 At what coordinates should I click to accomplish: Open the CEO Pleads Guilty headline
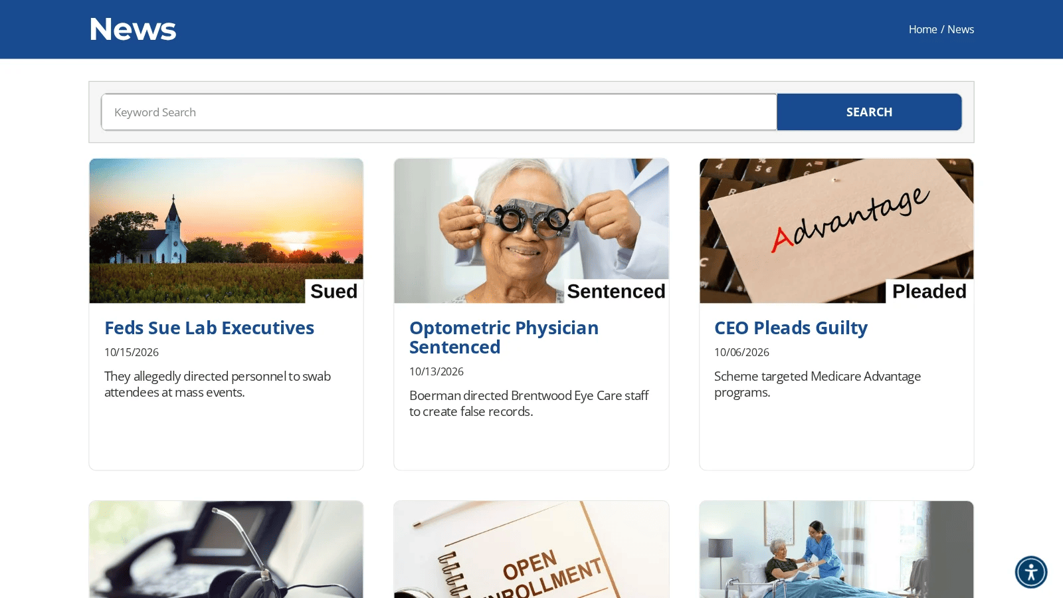click(791, 328)
